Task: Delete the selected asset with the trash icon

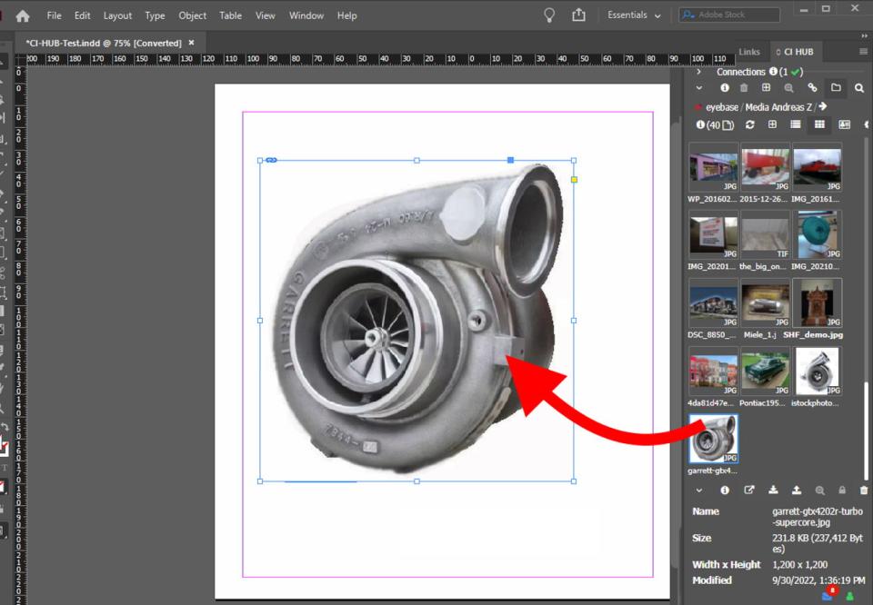Action: pyautogui.click(x=864, y=491)
